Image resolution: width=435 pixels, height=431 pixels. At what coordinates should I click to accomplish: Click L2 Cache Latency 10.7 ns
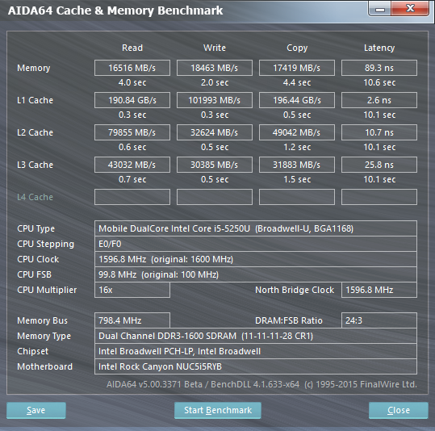(379, 132)
